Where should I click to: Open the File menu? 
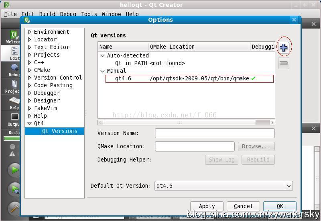[10, 14]
